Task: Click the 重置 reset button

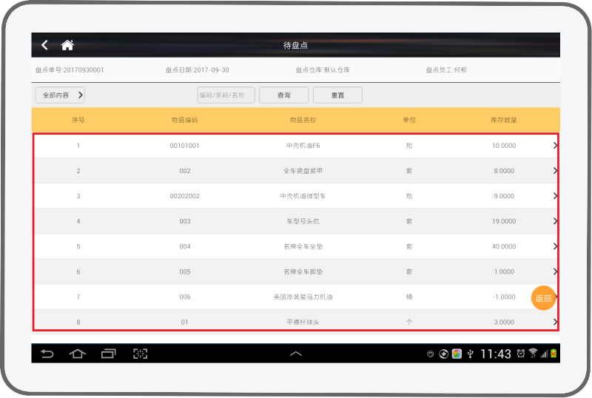Action: coord(337,95)
